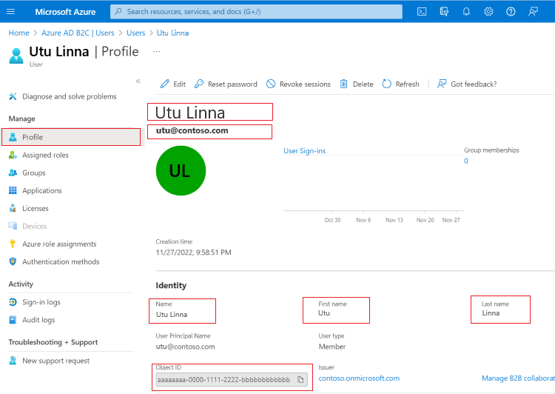This screenshot has height=394, width=555.
Task: Click the feedback icon in top header
Action: tap(533, 11)
